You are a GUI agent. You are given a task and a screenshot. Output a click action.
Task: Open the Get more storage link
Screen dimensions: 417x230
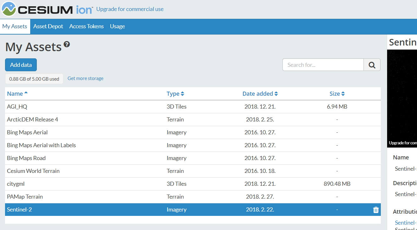tap(86, 78)
